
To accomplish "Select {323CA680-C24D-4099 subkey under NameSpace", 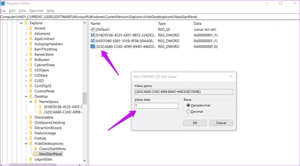I will pos(63,112).
